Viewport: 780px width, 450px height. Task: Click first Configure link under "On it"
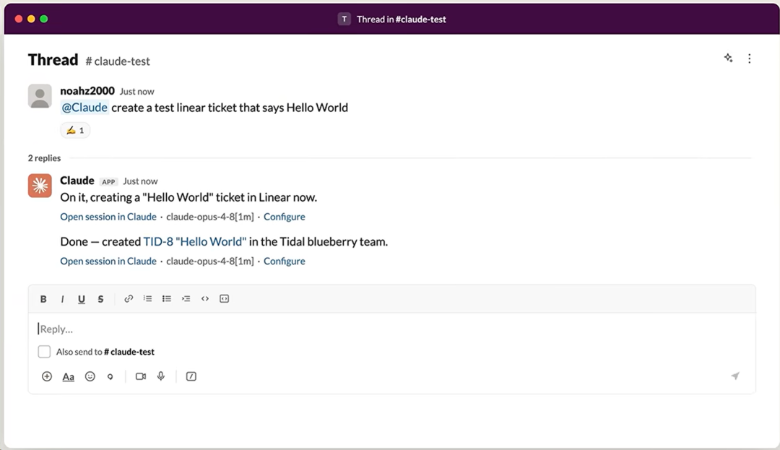pyautogui.click(x=285, y=217)
